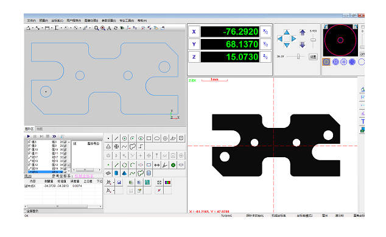Toggle the checkbox above the lighting slider
386x237 pixels.
tap(363, 27)
